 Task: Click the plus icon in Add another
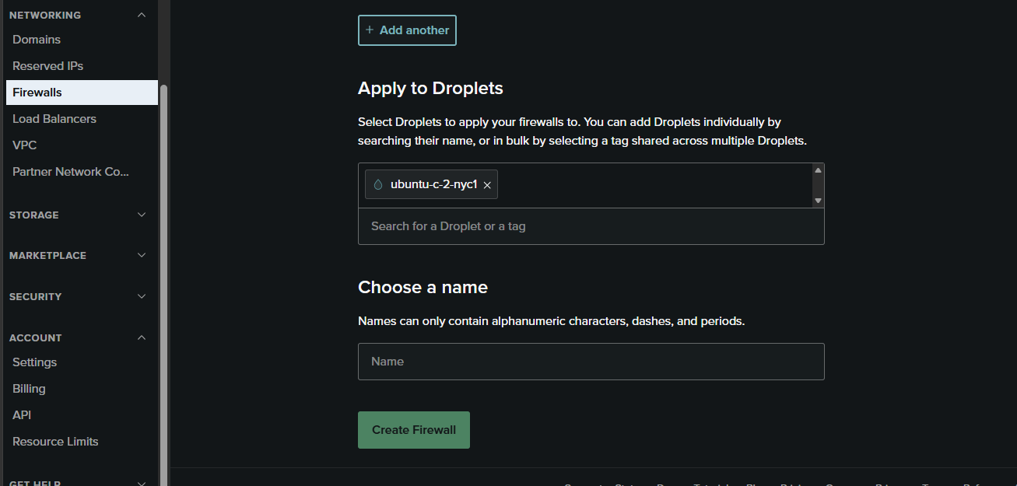pyautogui.click(x=370, y=30)
